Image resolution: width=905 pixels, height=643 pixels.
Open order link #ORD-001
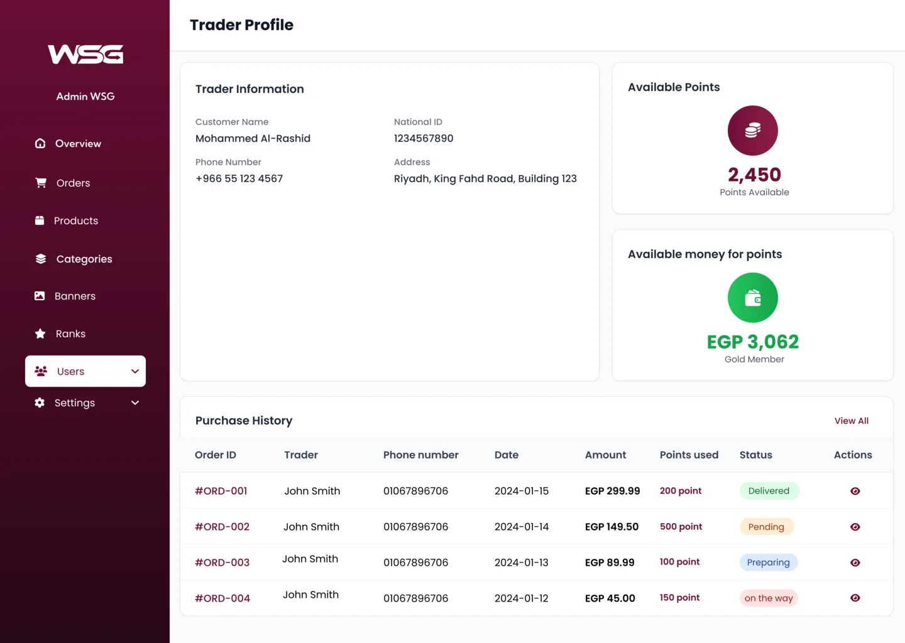click(x=221, y=491)
